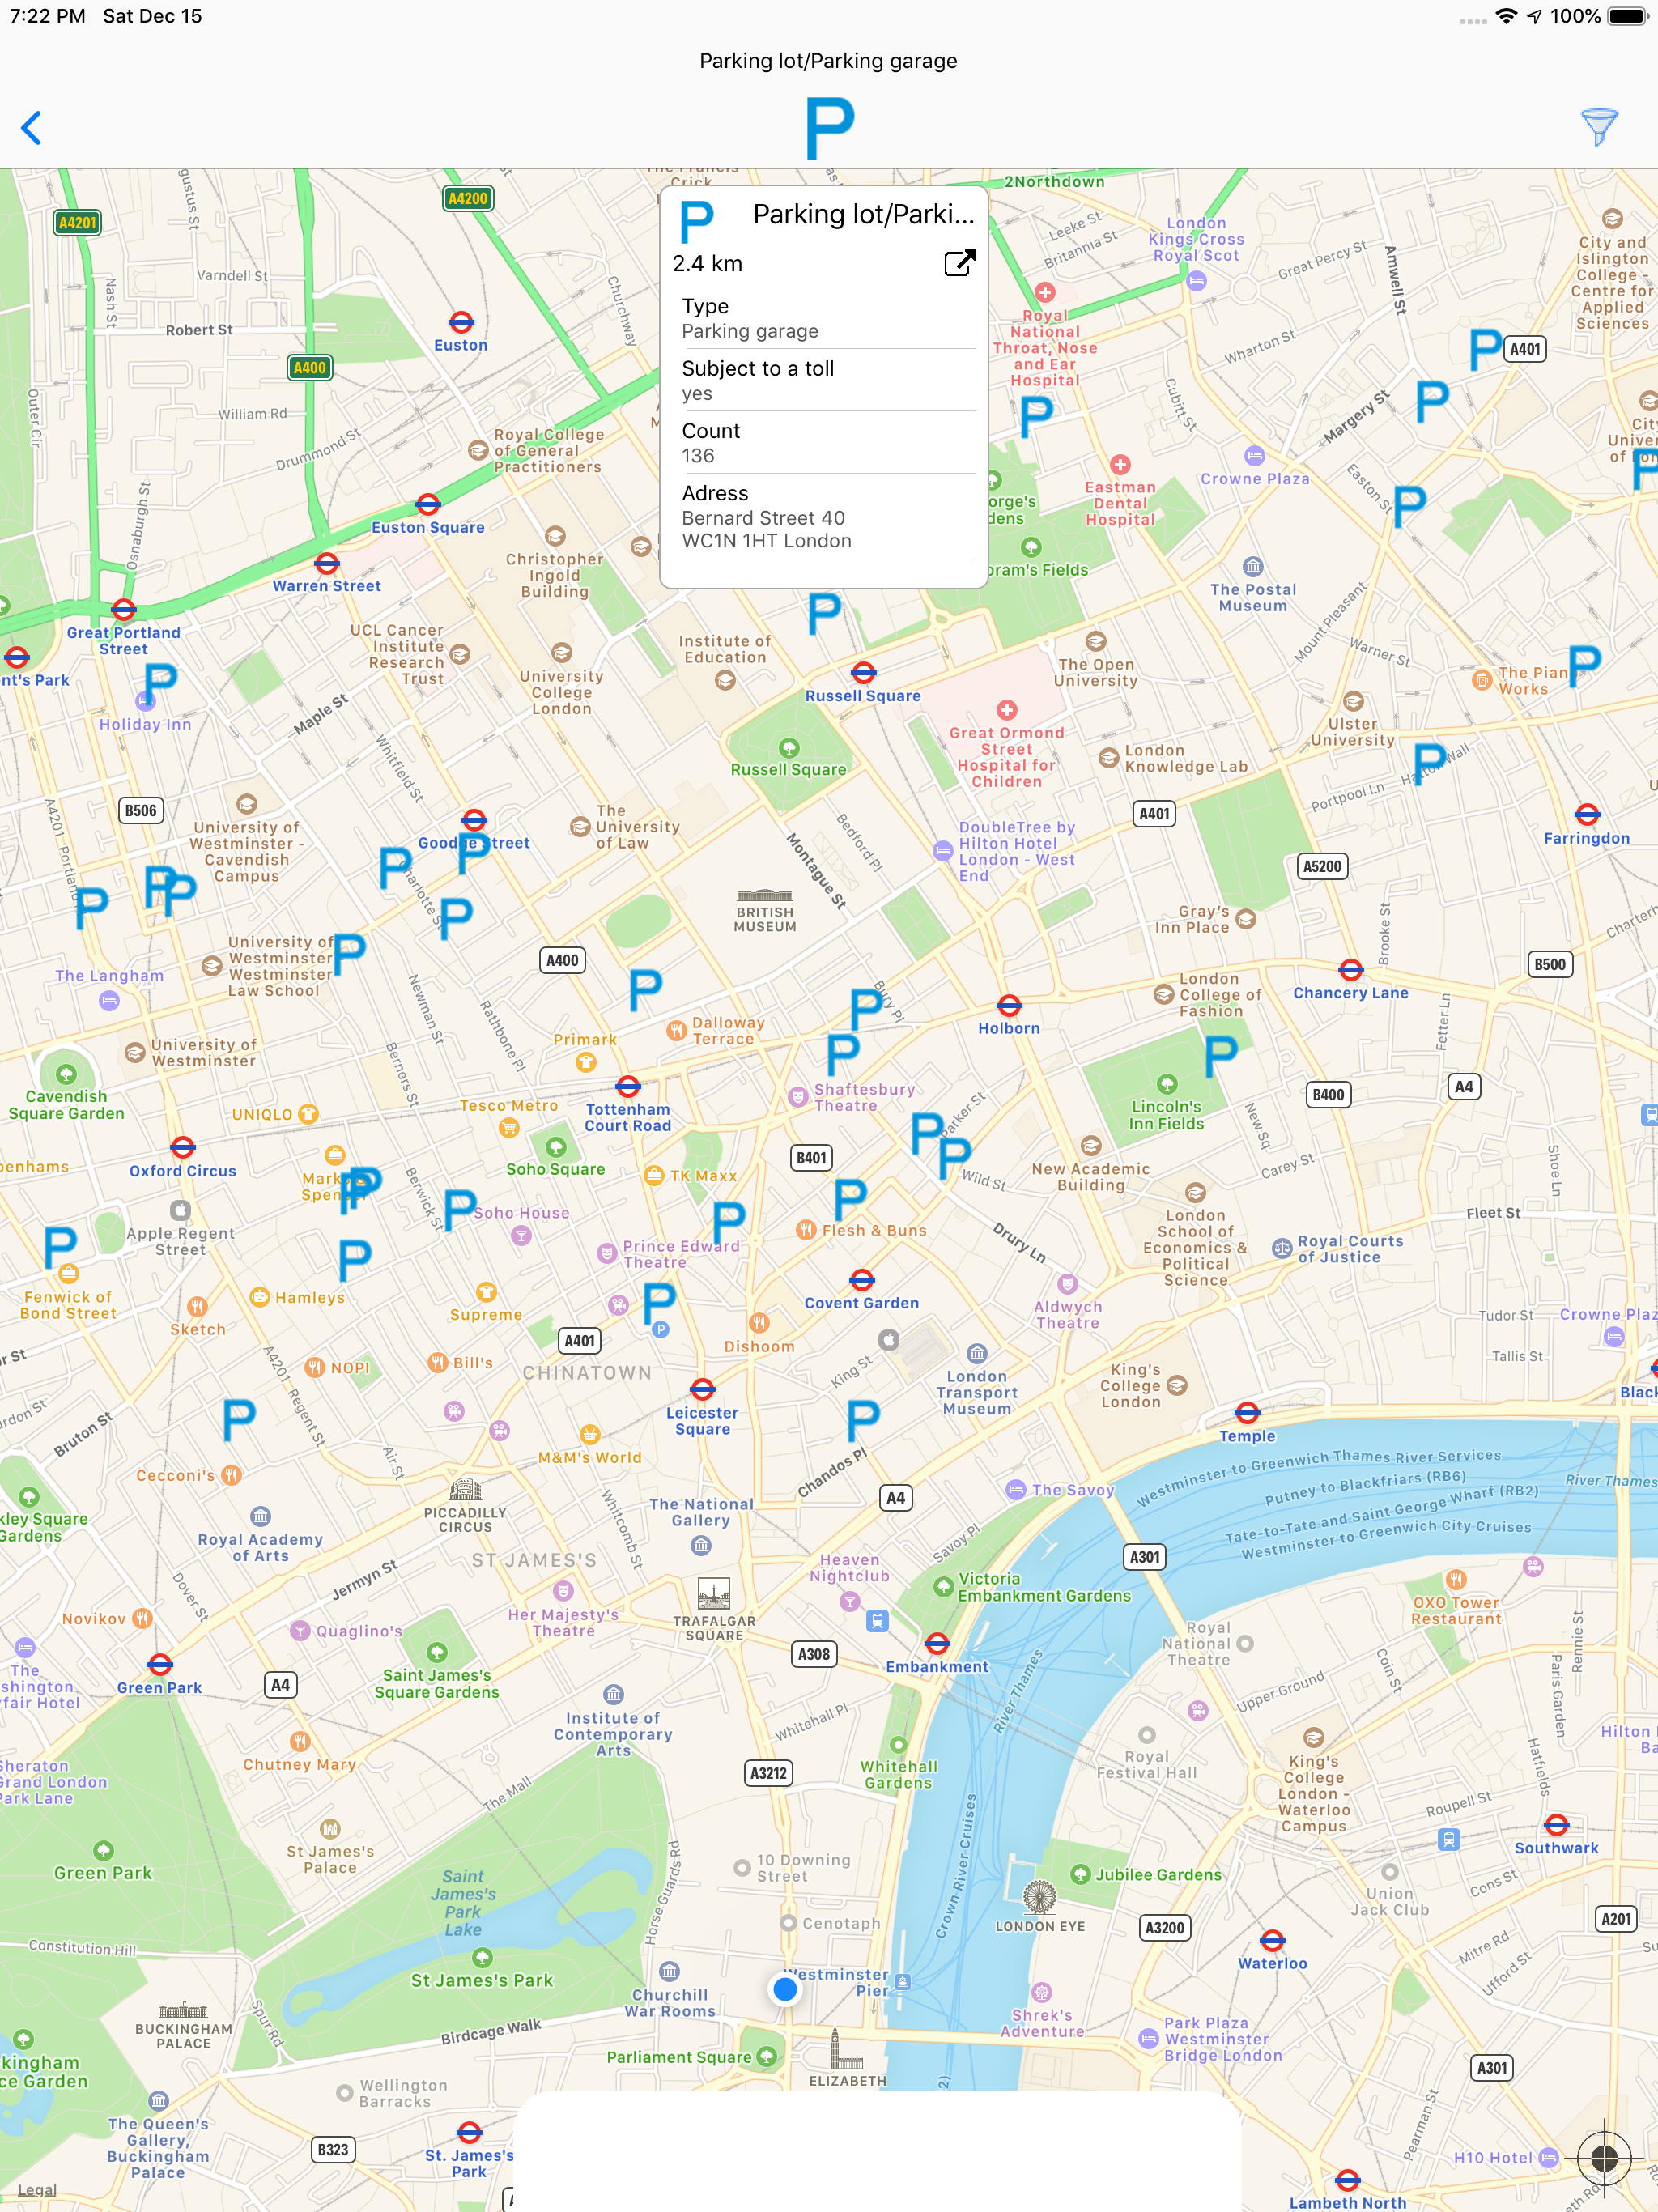The height and width of the screenshot is (2212, 1658).
Task: Select parking marker beside Soho House
Action: point(459,1208)
